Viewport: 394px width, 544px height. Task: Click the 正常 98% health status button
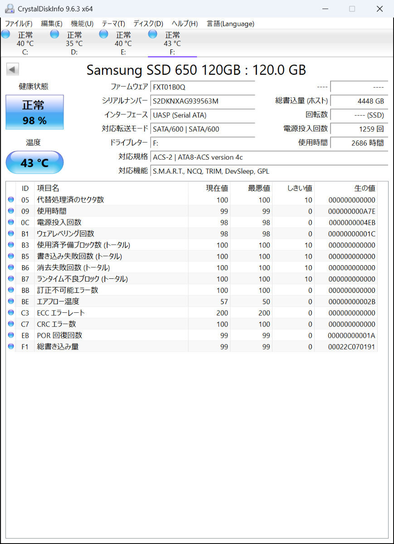pyautogui.click(x=34, y=111)
